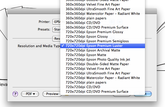Choose 720x720dpi Epson Archival Matte
165x107 pixels.
pos(102,50)
